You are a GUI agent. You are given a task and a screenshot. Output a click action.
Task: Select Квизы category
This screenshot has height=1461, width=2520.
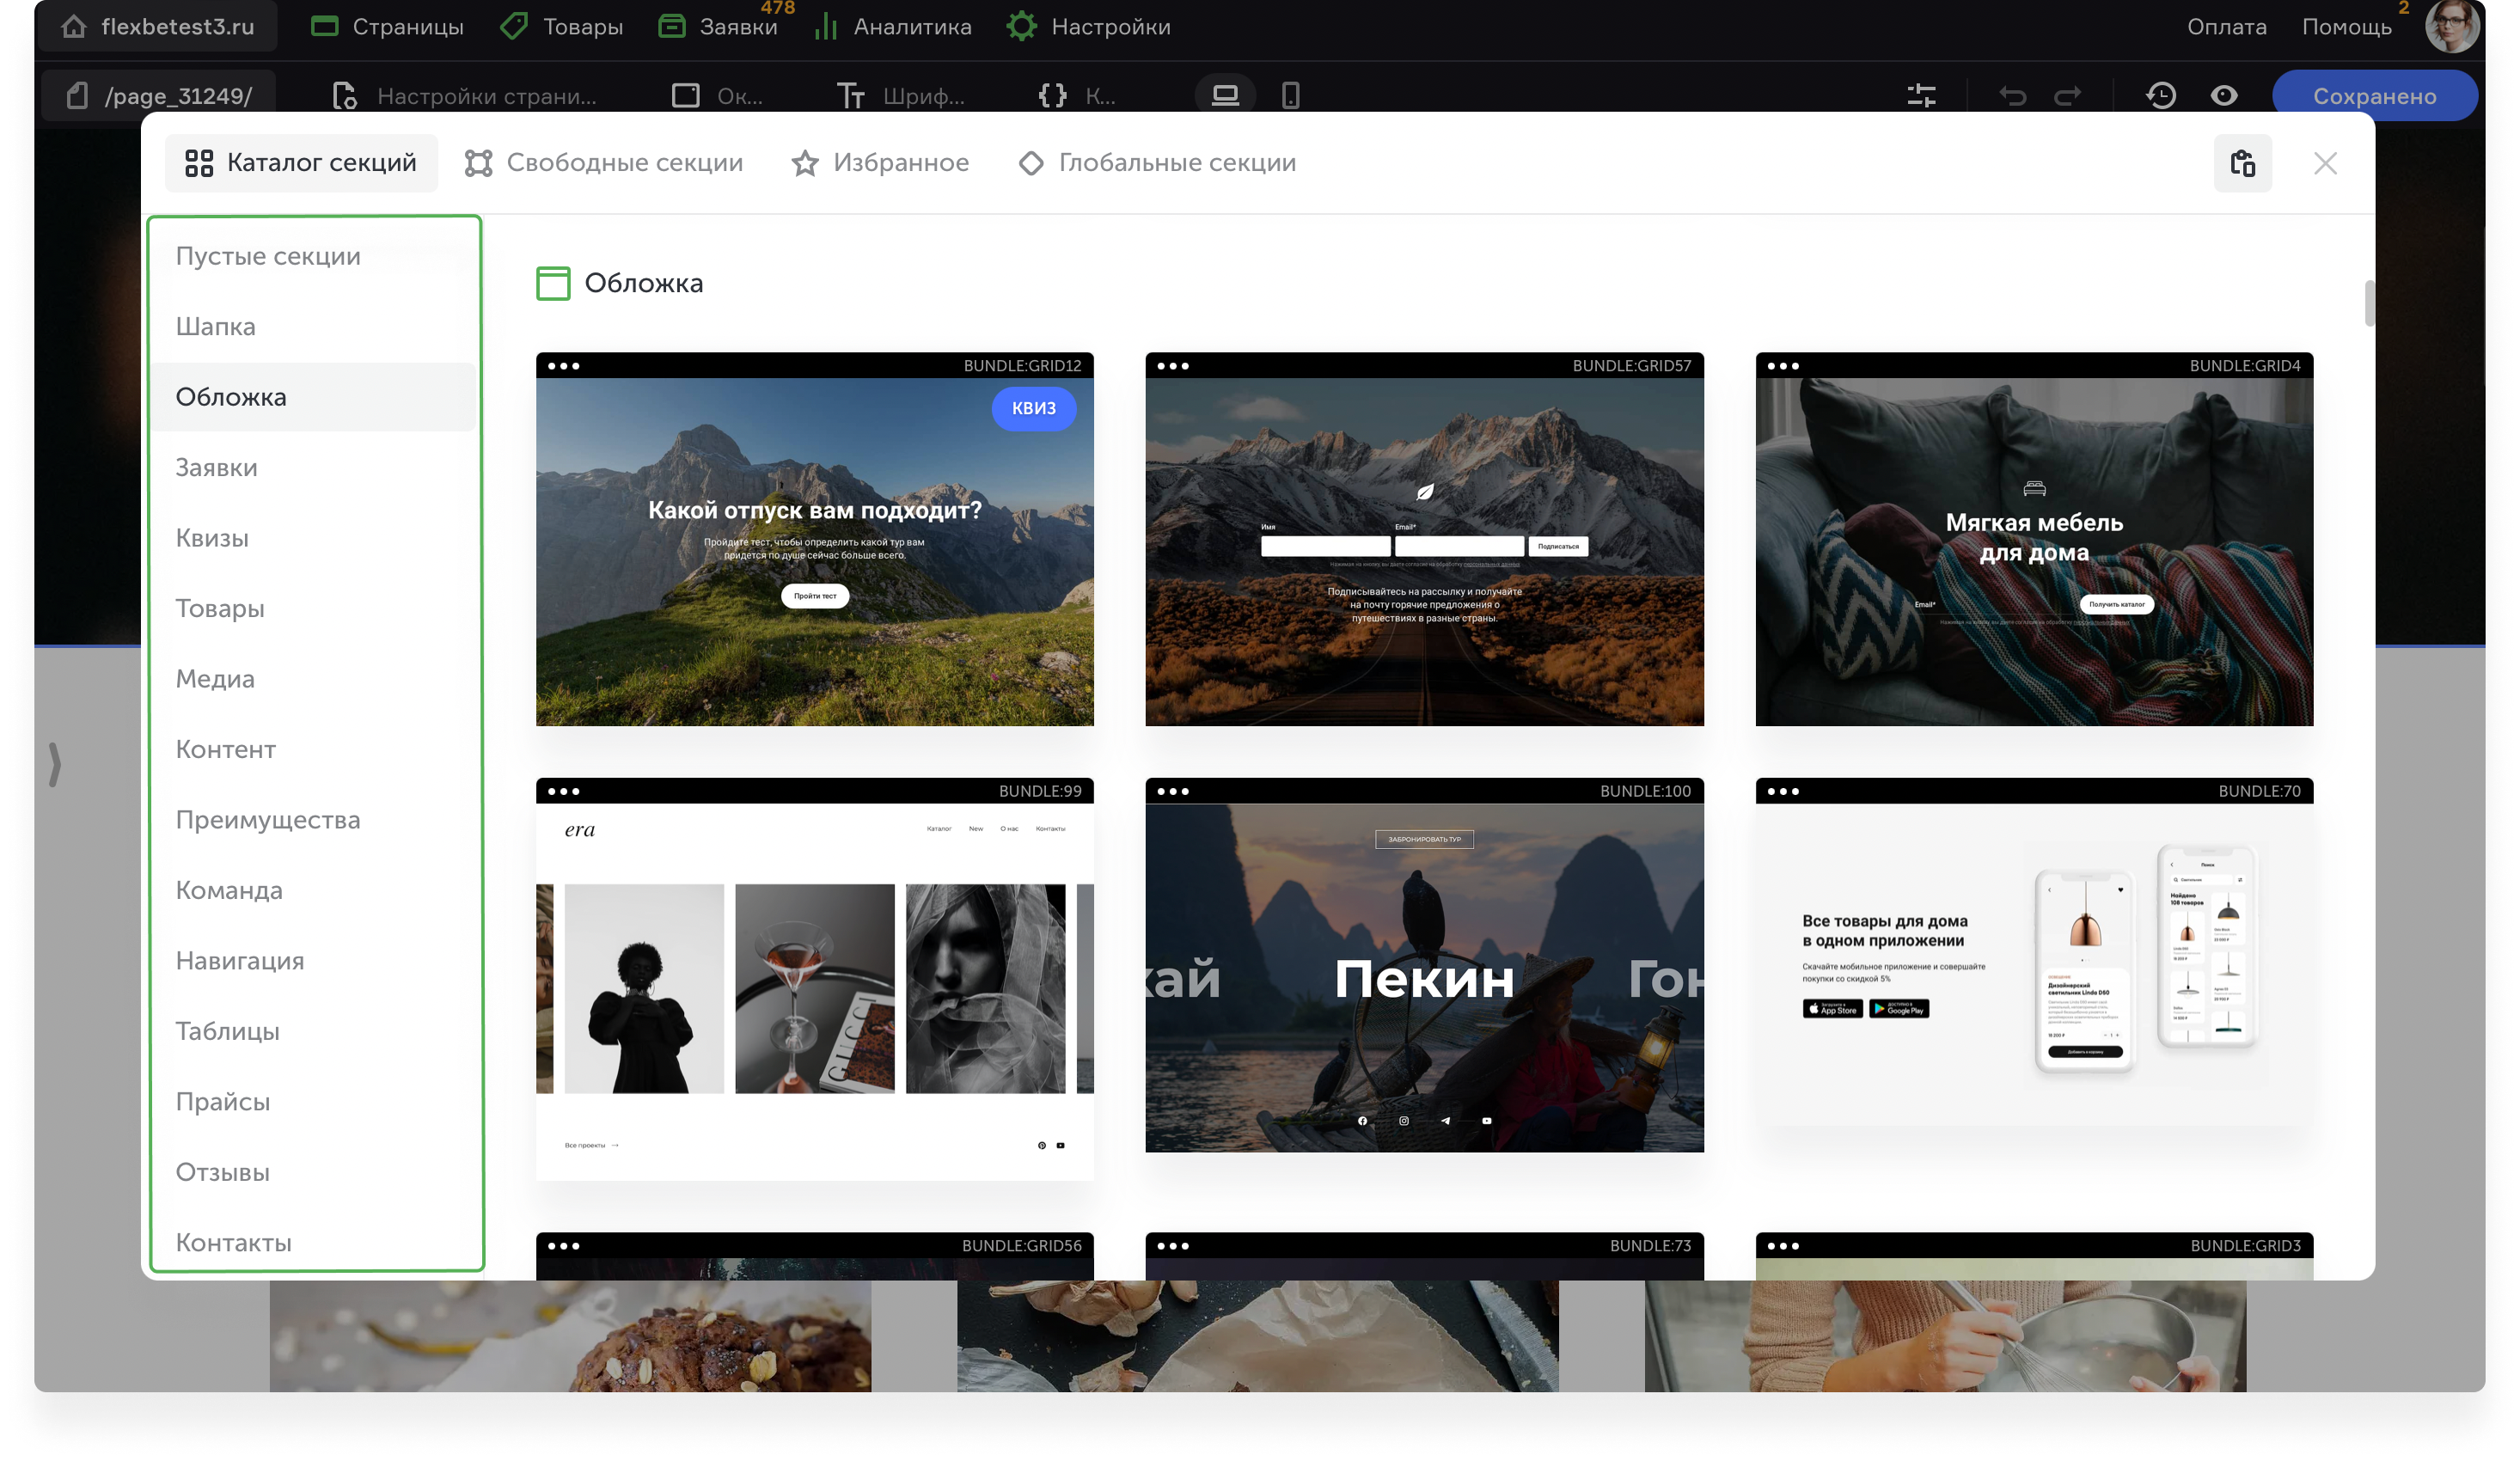[212, 538]
